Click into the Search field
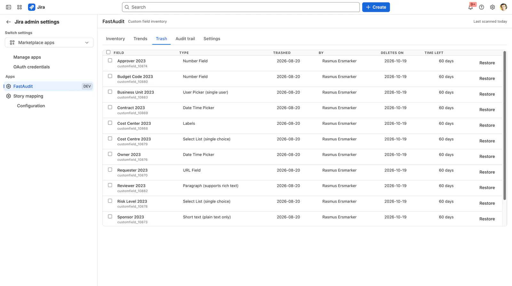 pos(241,7)
